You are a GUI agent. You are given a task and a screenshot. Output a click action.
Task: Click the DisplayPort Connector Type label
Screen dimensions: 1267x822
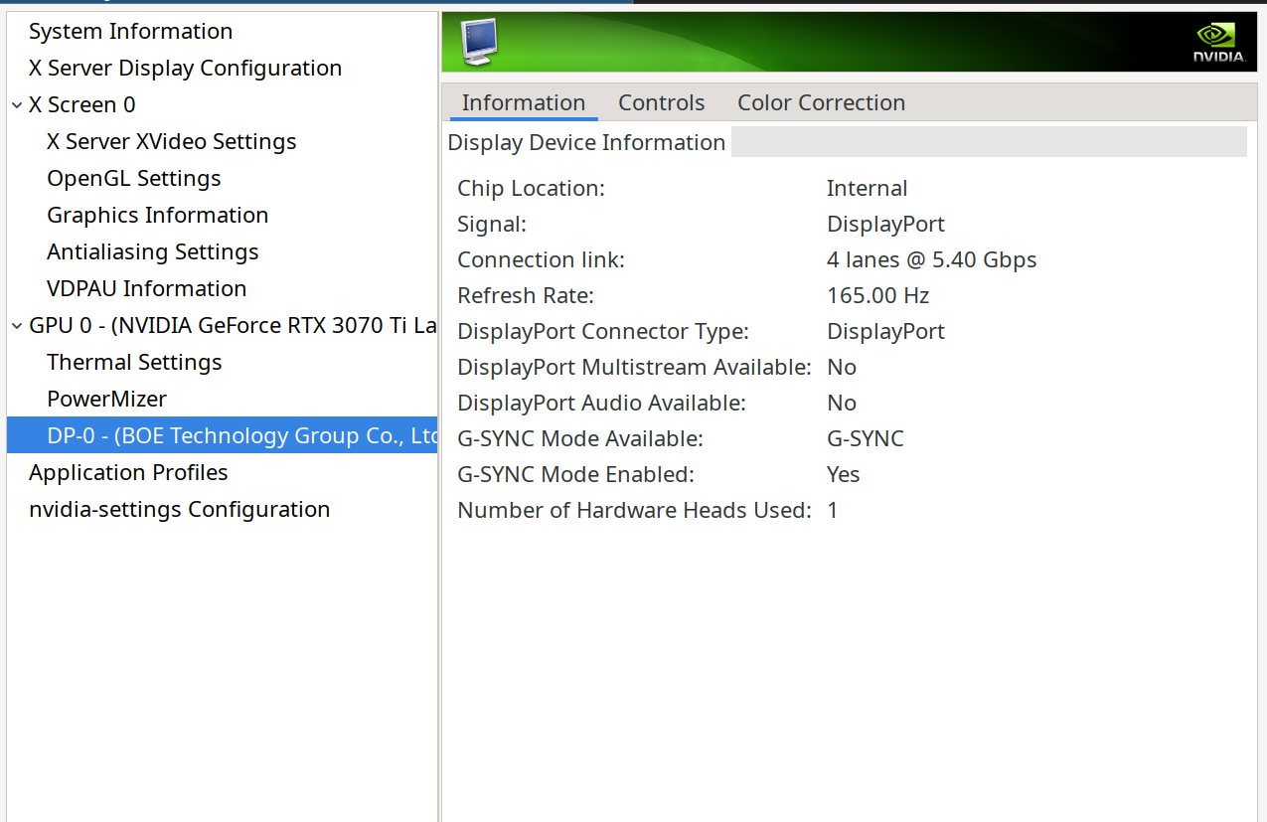coord(603,331)
